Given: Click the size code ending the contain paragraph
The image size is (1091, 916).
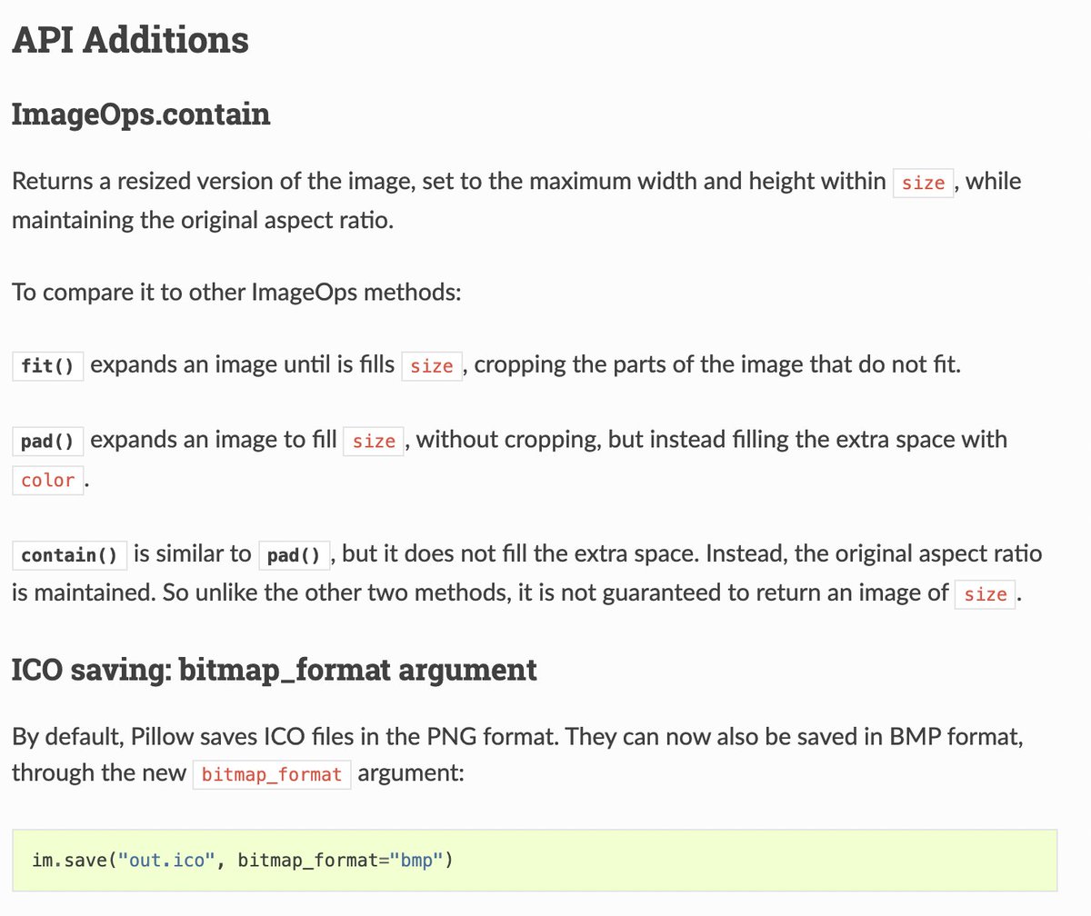Looking at the screenshot, I should click(986, 595).
